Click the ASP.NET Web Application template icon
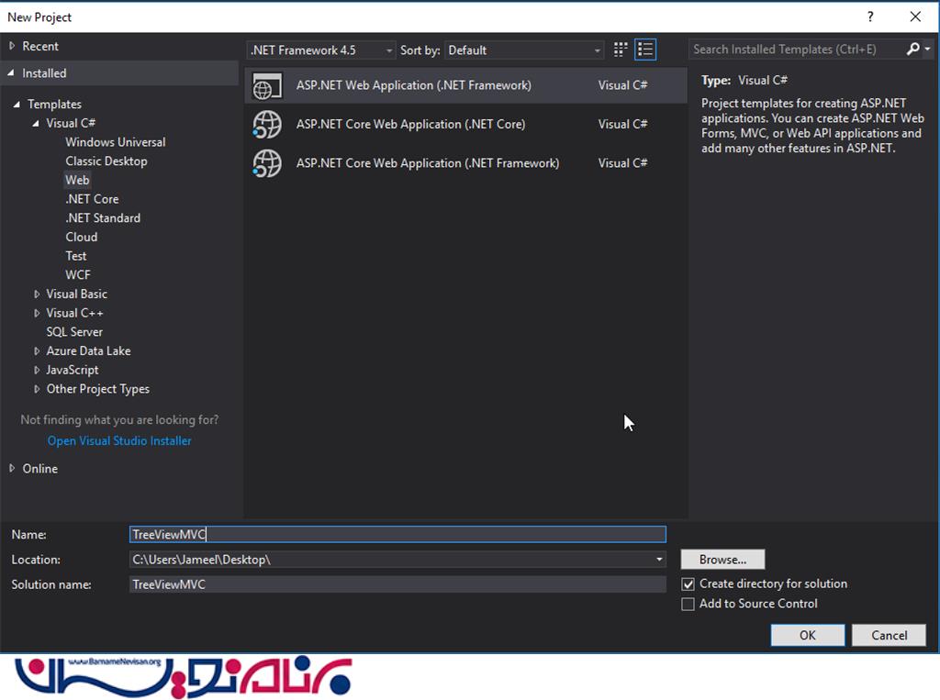 point(267,85)
